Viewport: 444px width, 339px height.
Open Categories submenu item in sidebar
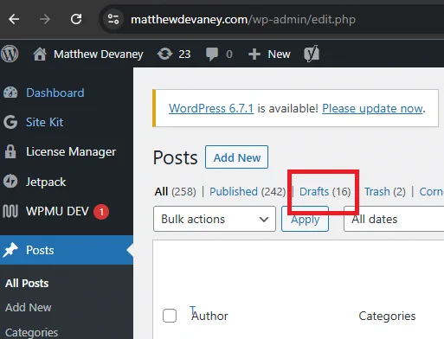(x=31, y=333)
